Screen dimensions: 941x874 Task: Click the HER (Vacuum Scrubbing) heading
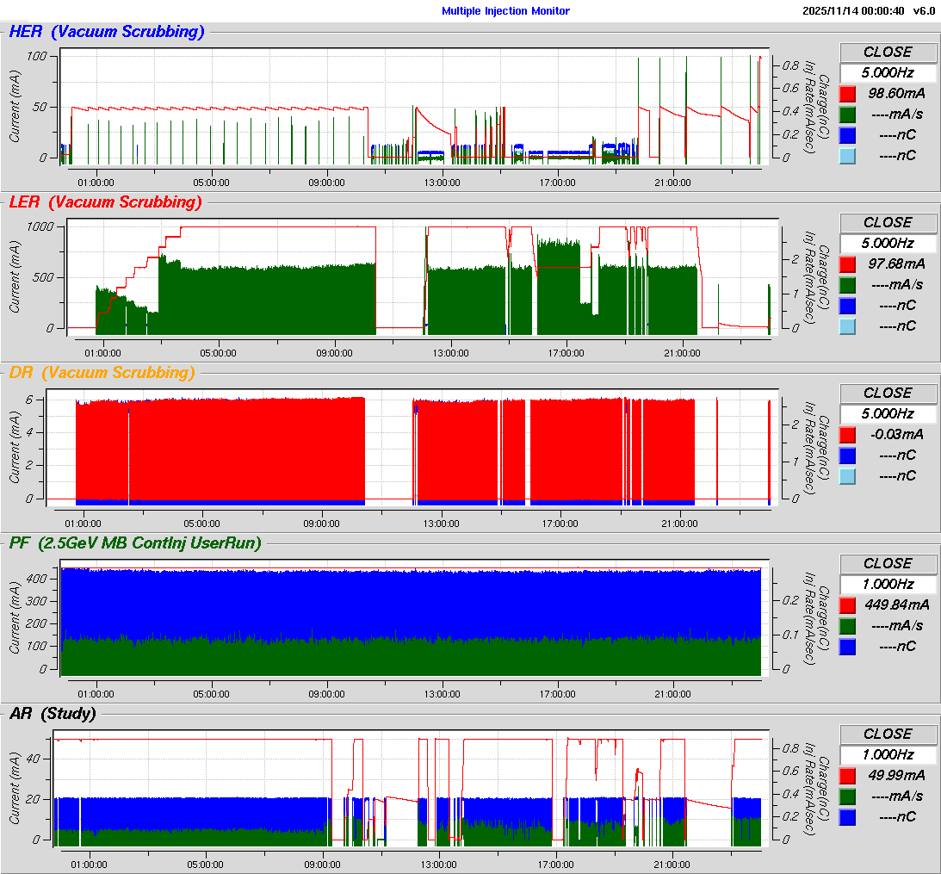[106, 32]
